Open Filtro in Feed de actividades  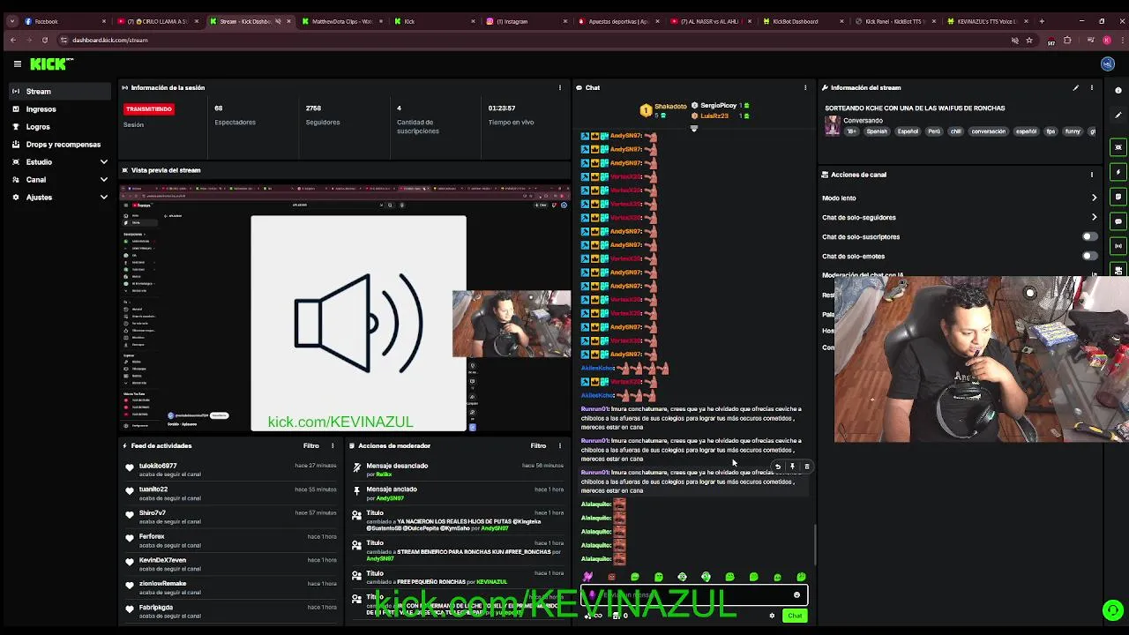(x=310, y=445)
